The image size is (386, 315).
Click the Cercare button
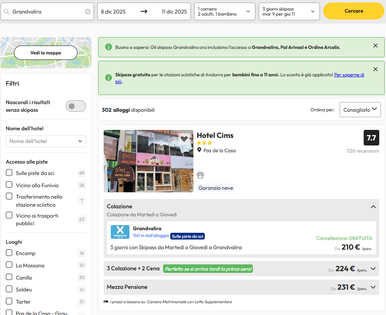(354, 11)
